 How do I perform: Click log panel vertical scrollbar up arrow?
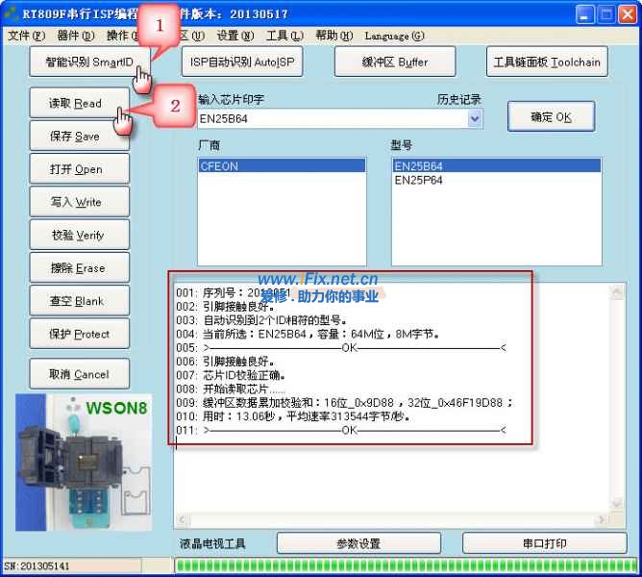[617, 291]
